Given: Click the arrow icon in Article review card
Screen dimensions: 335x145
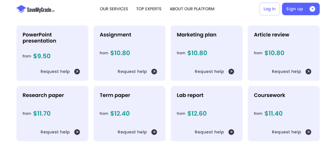Looking at the screenshot, I should click(x=308, y=72).
